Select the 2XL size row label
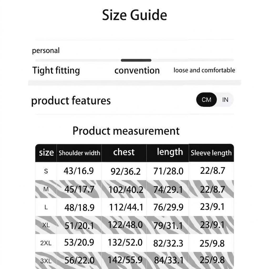 click(46, 243)
